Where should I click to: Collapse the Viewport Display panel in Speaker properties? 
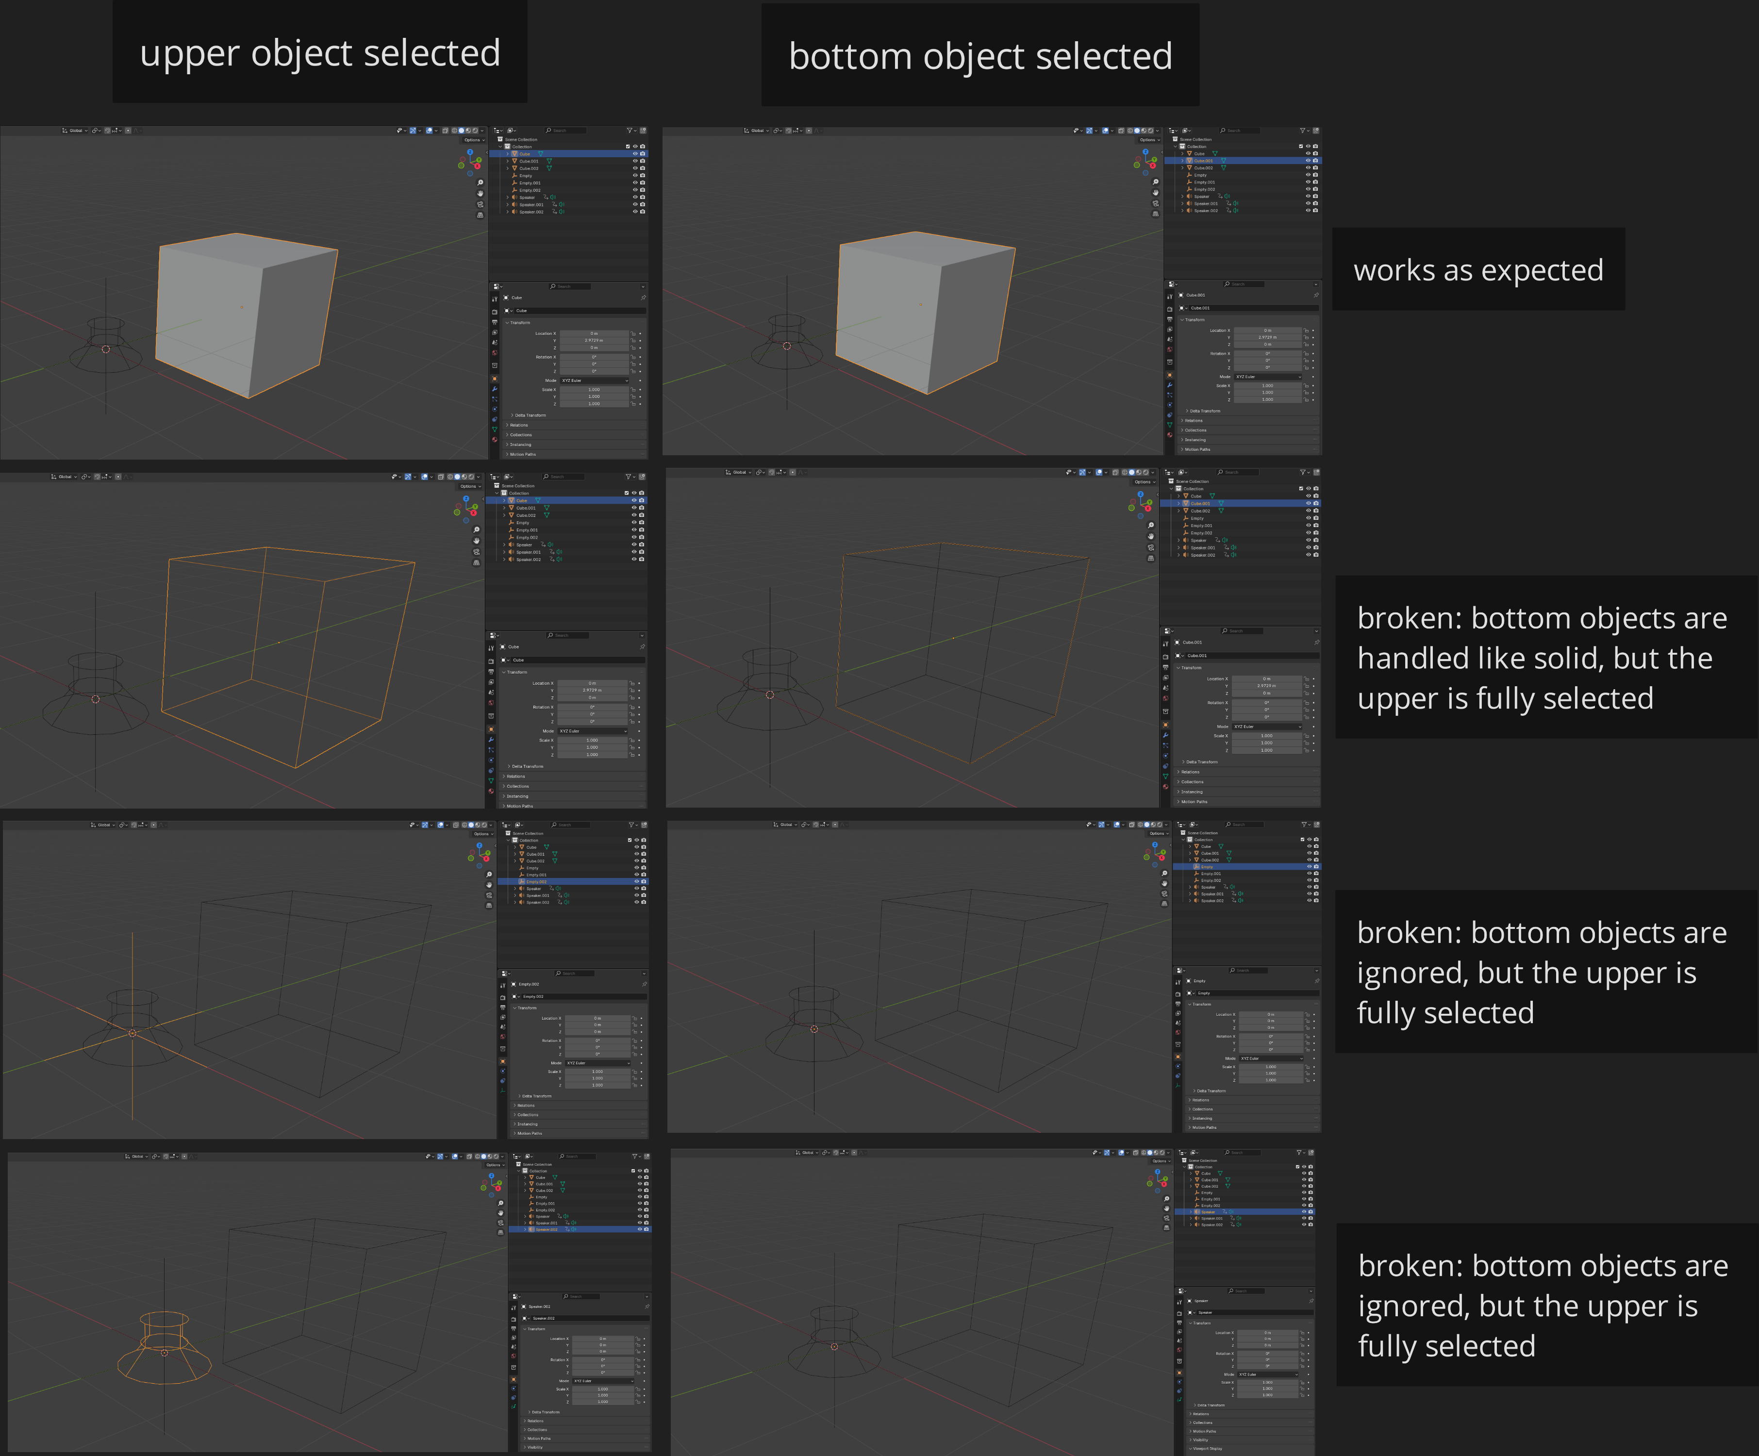(1207, 1448)
